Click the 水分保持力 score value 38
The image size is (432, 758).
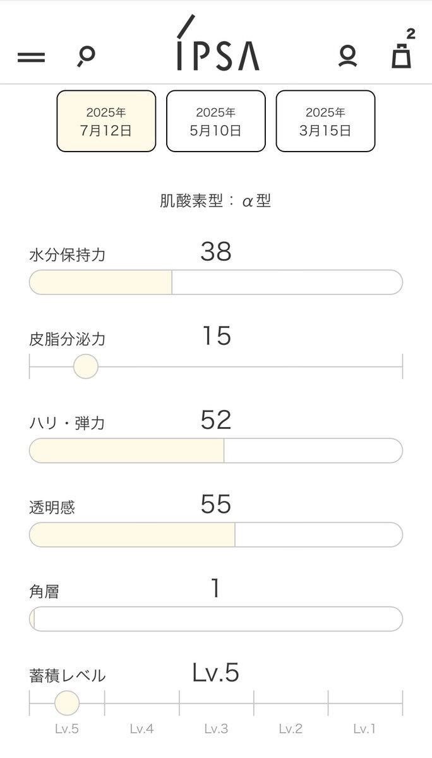(x=216, y=252)
